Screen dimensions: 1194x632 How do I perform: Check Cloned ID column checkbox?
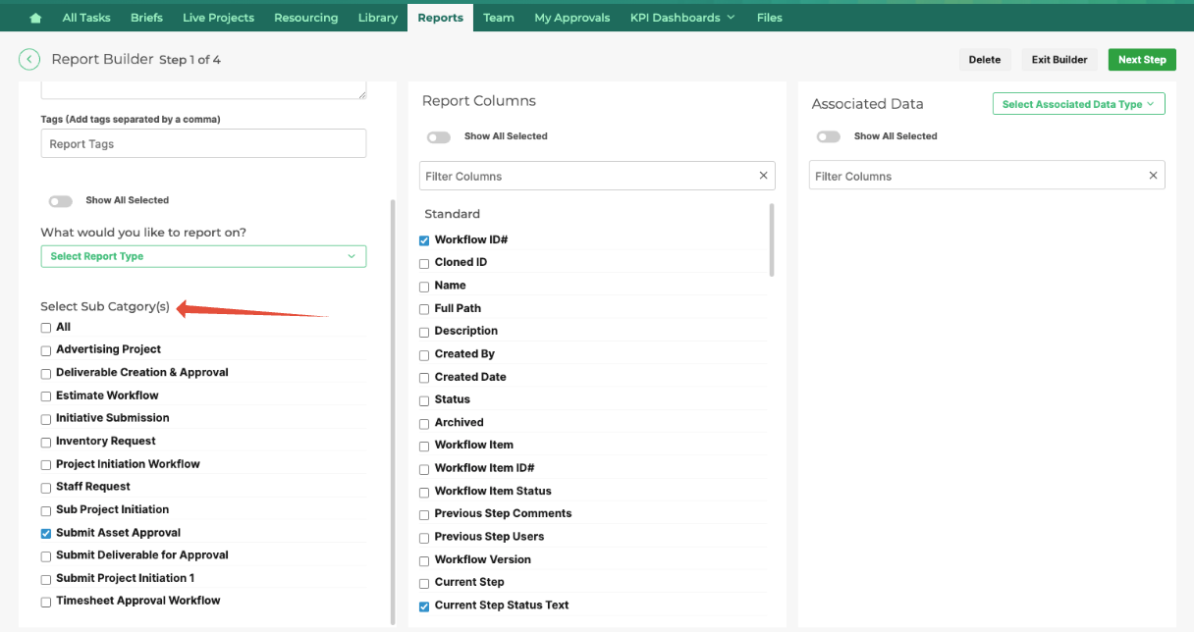424,264
